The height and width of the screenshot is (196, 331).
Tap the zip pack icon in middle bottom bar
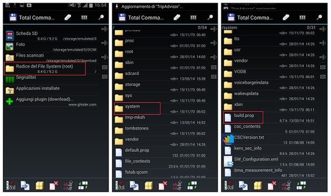pos(149,185)
